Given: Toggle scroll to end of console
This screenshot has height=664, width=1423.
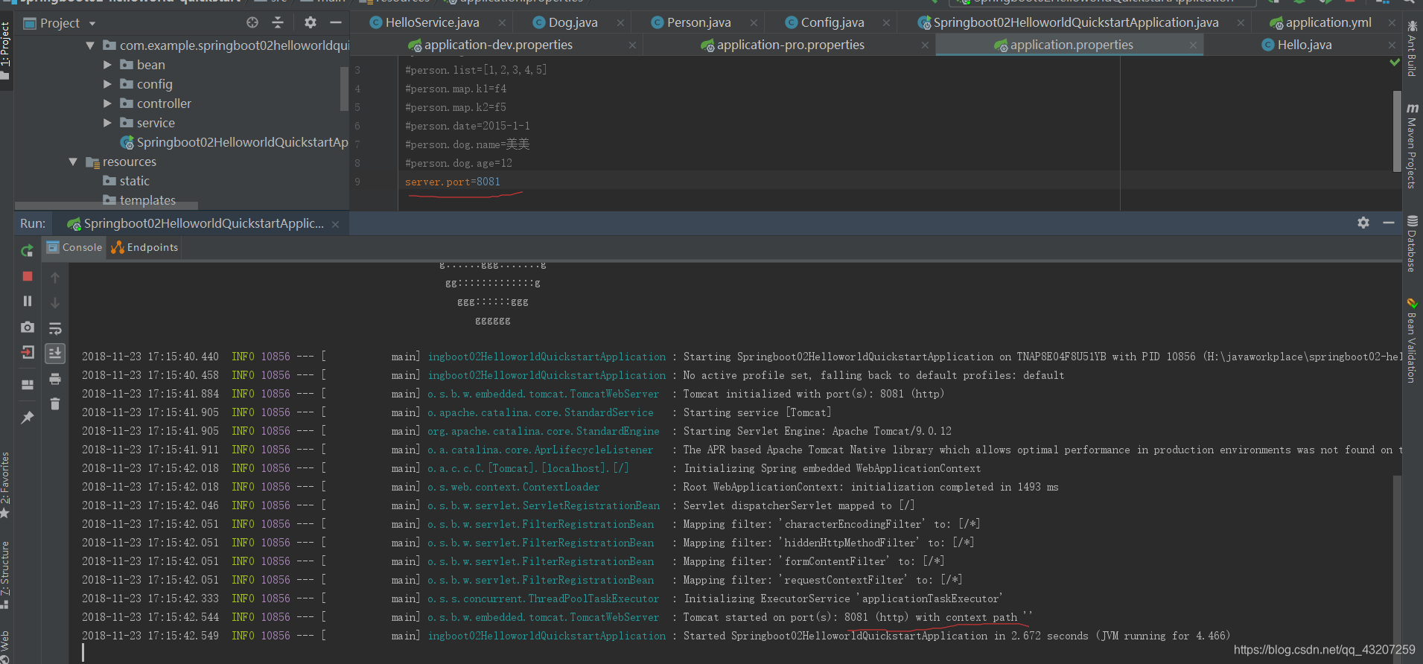Looking at the screenshot, I should [55, 354].
